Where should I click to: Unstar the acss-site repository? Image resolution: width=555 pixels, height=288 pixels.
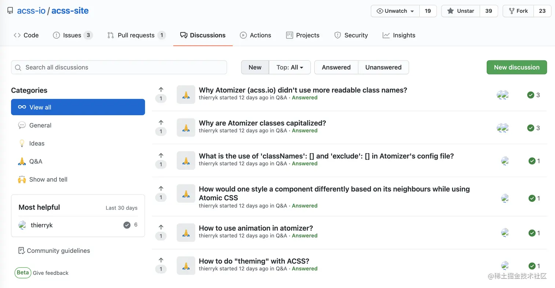pos(461,11)
